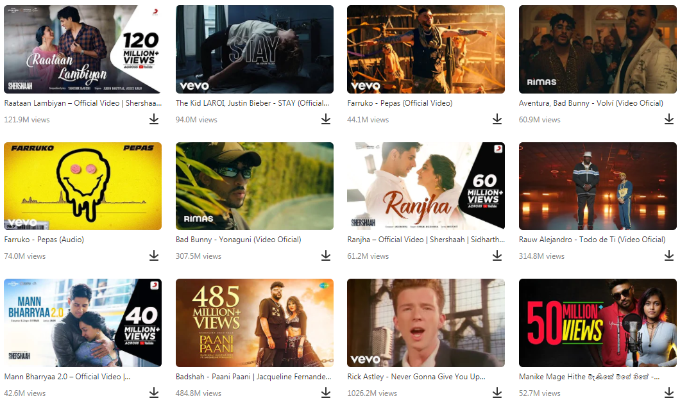Download the Raataan Lambiyan video
680x403 pixels.
pos(154,119)
